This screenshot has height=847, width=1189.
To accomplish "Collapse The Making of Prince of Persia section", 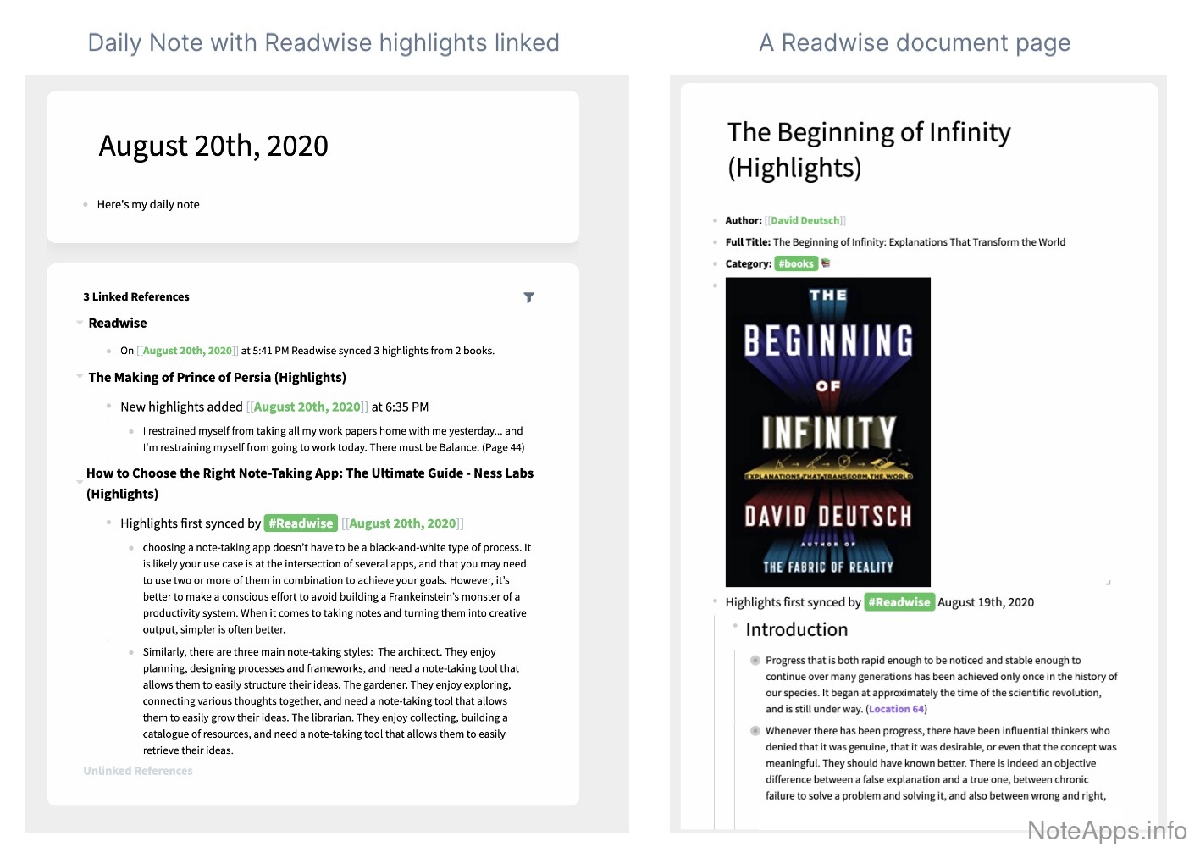I will (80, 377).
